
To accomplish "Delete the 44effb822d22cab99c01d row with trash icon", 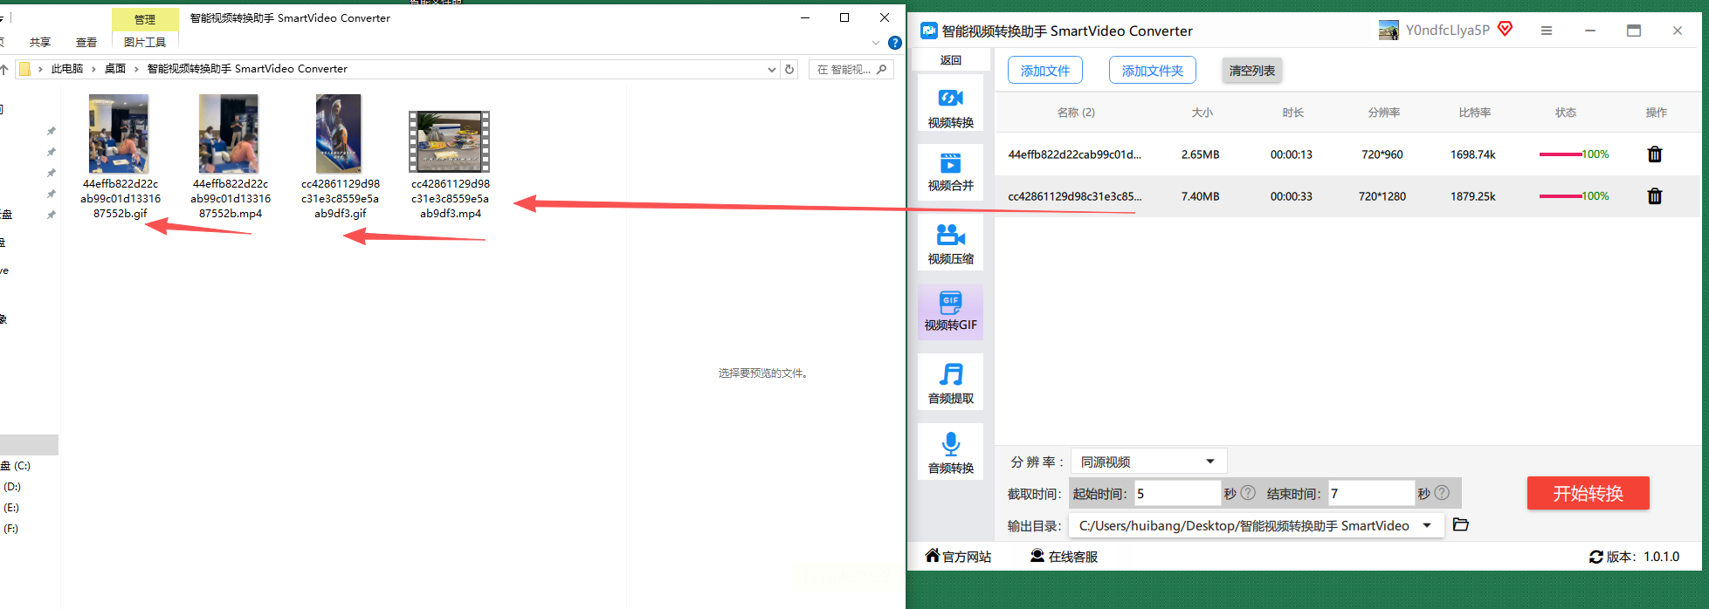I will click(x=1654, y=154).
